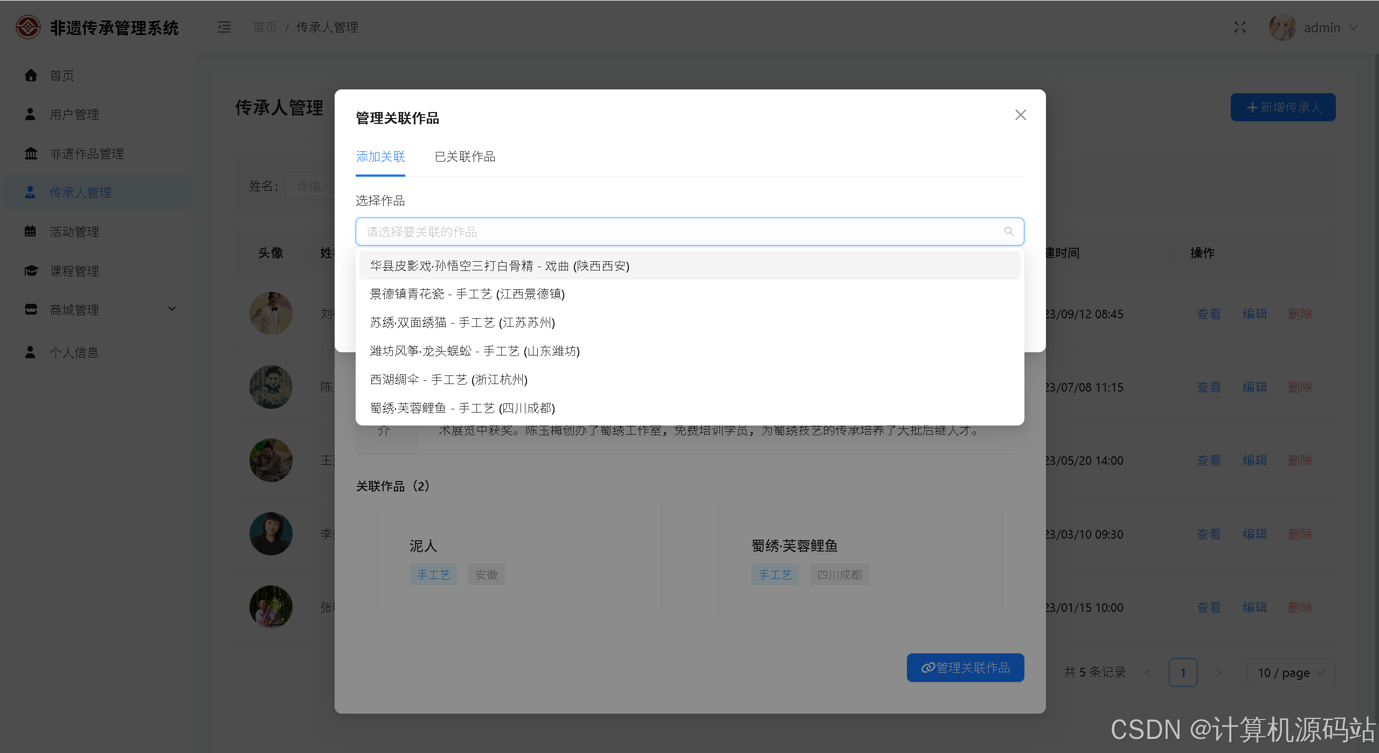
Task: Click 新增传承人 button
Action: click(x=1283, y=108)
